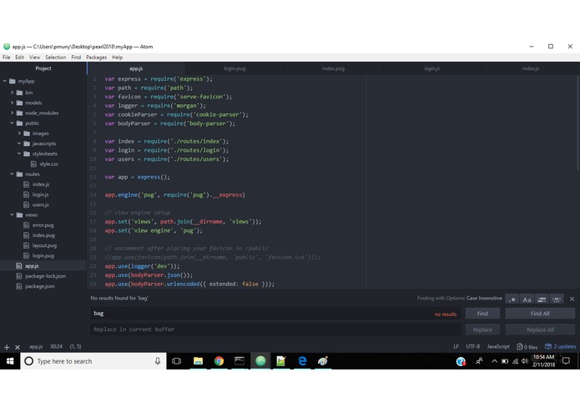Image resolution: width=580 pixels, height=412 pixels.
Task: Open error.pug in the tree
Action: point(43,225)
